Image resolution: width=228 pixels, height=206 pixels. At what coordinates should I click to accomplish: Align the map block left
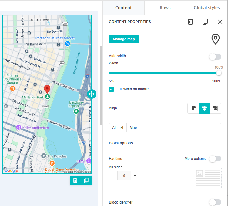193,108
